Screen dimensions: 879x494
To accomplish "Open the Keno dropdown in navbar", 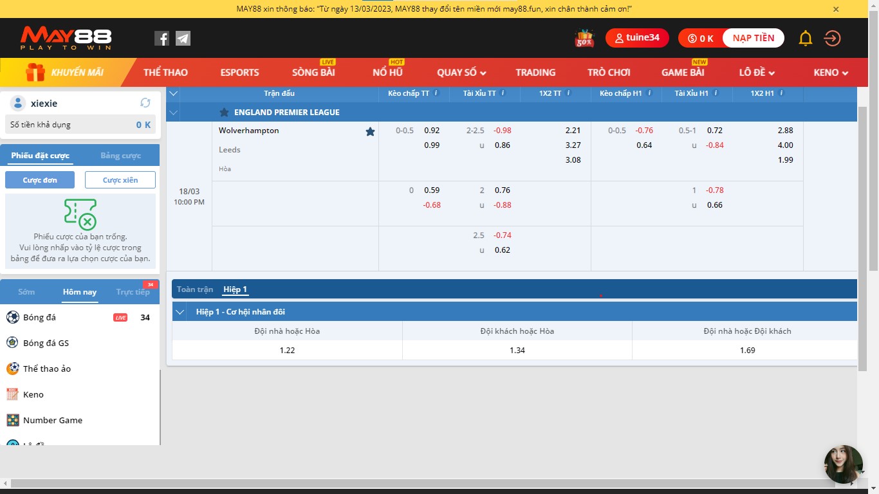I will (x=831, y=73).
